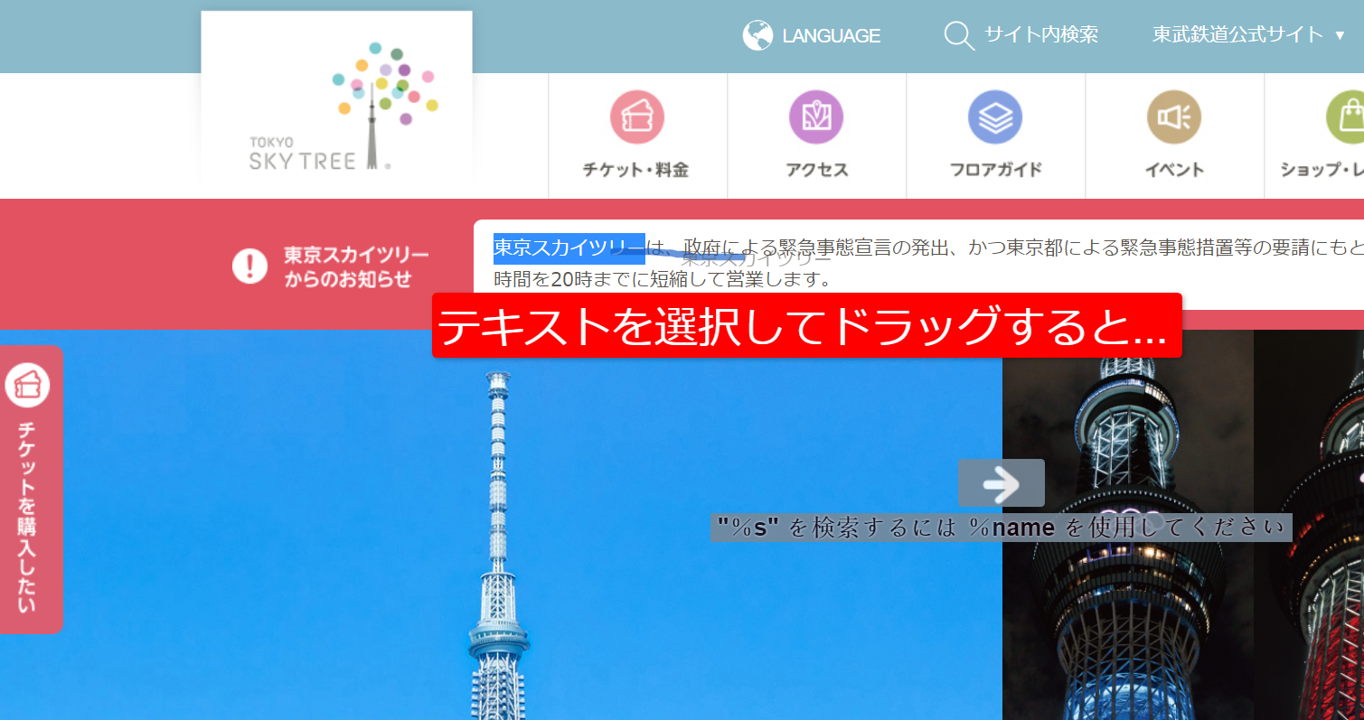1364x720 pixels.
Task: Open the LANGUAGE selector text
Action: [831, 36]
